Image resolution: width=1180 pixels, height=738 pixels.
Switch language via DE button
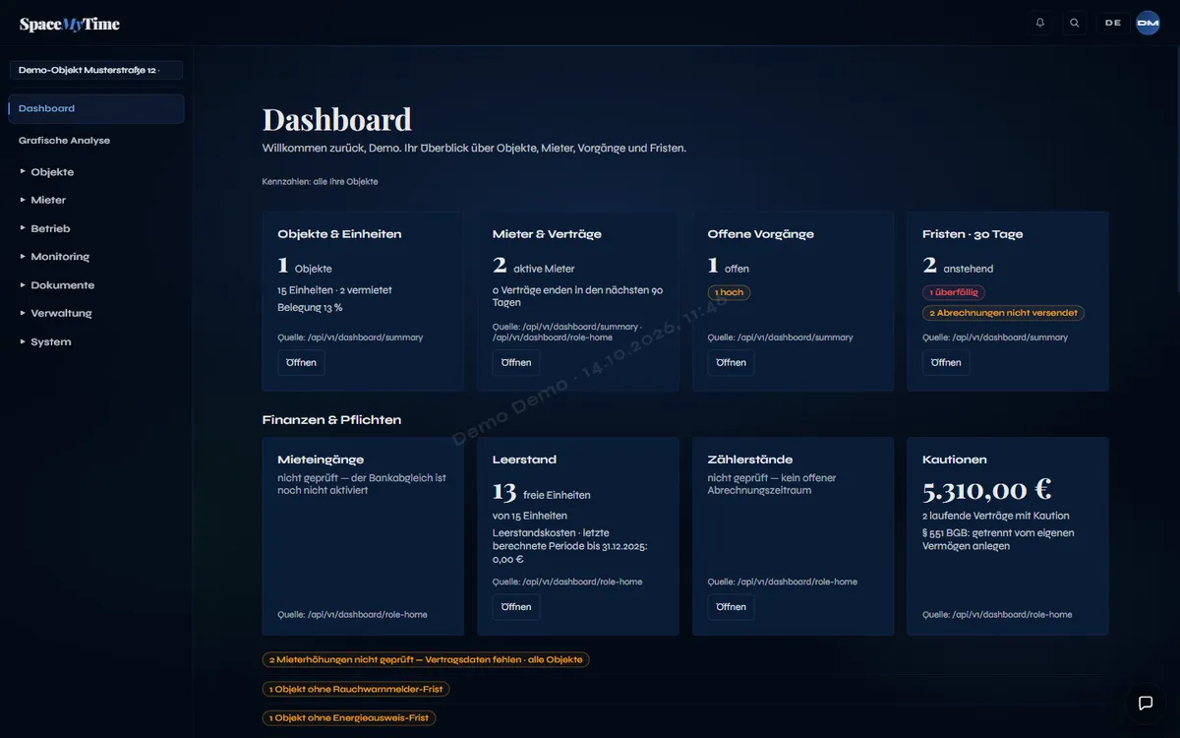[1112, 23]
